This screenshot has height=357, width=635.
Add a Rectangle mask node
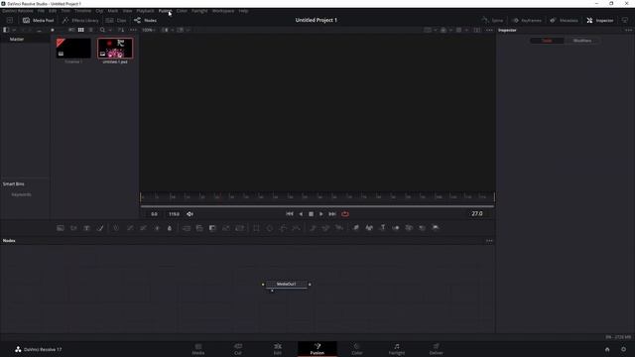click(256, 228)
